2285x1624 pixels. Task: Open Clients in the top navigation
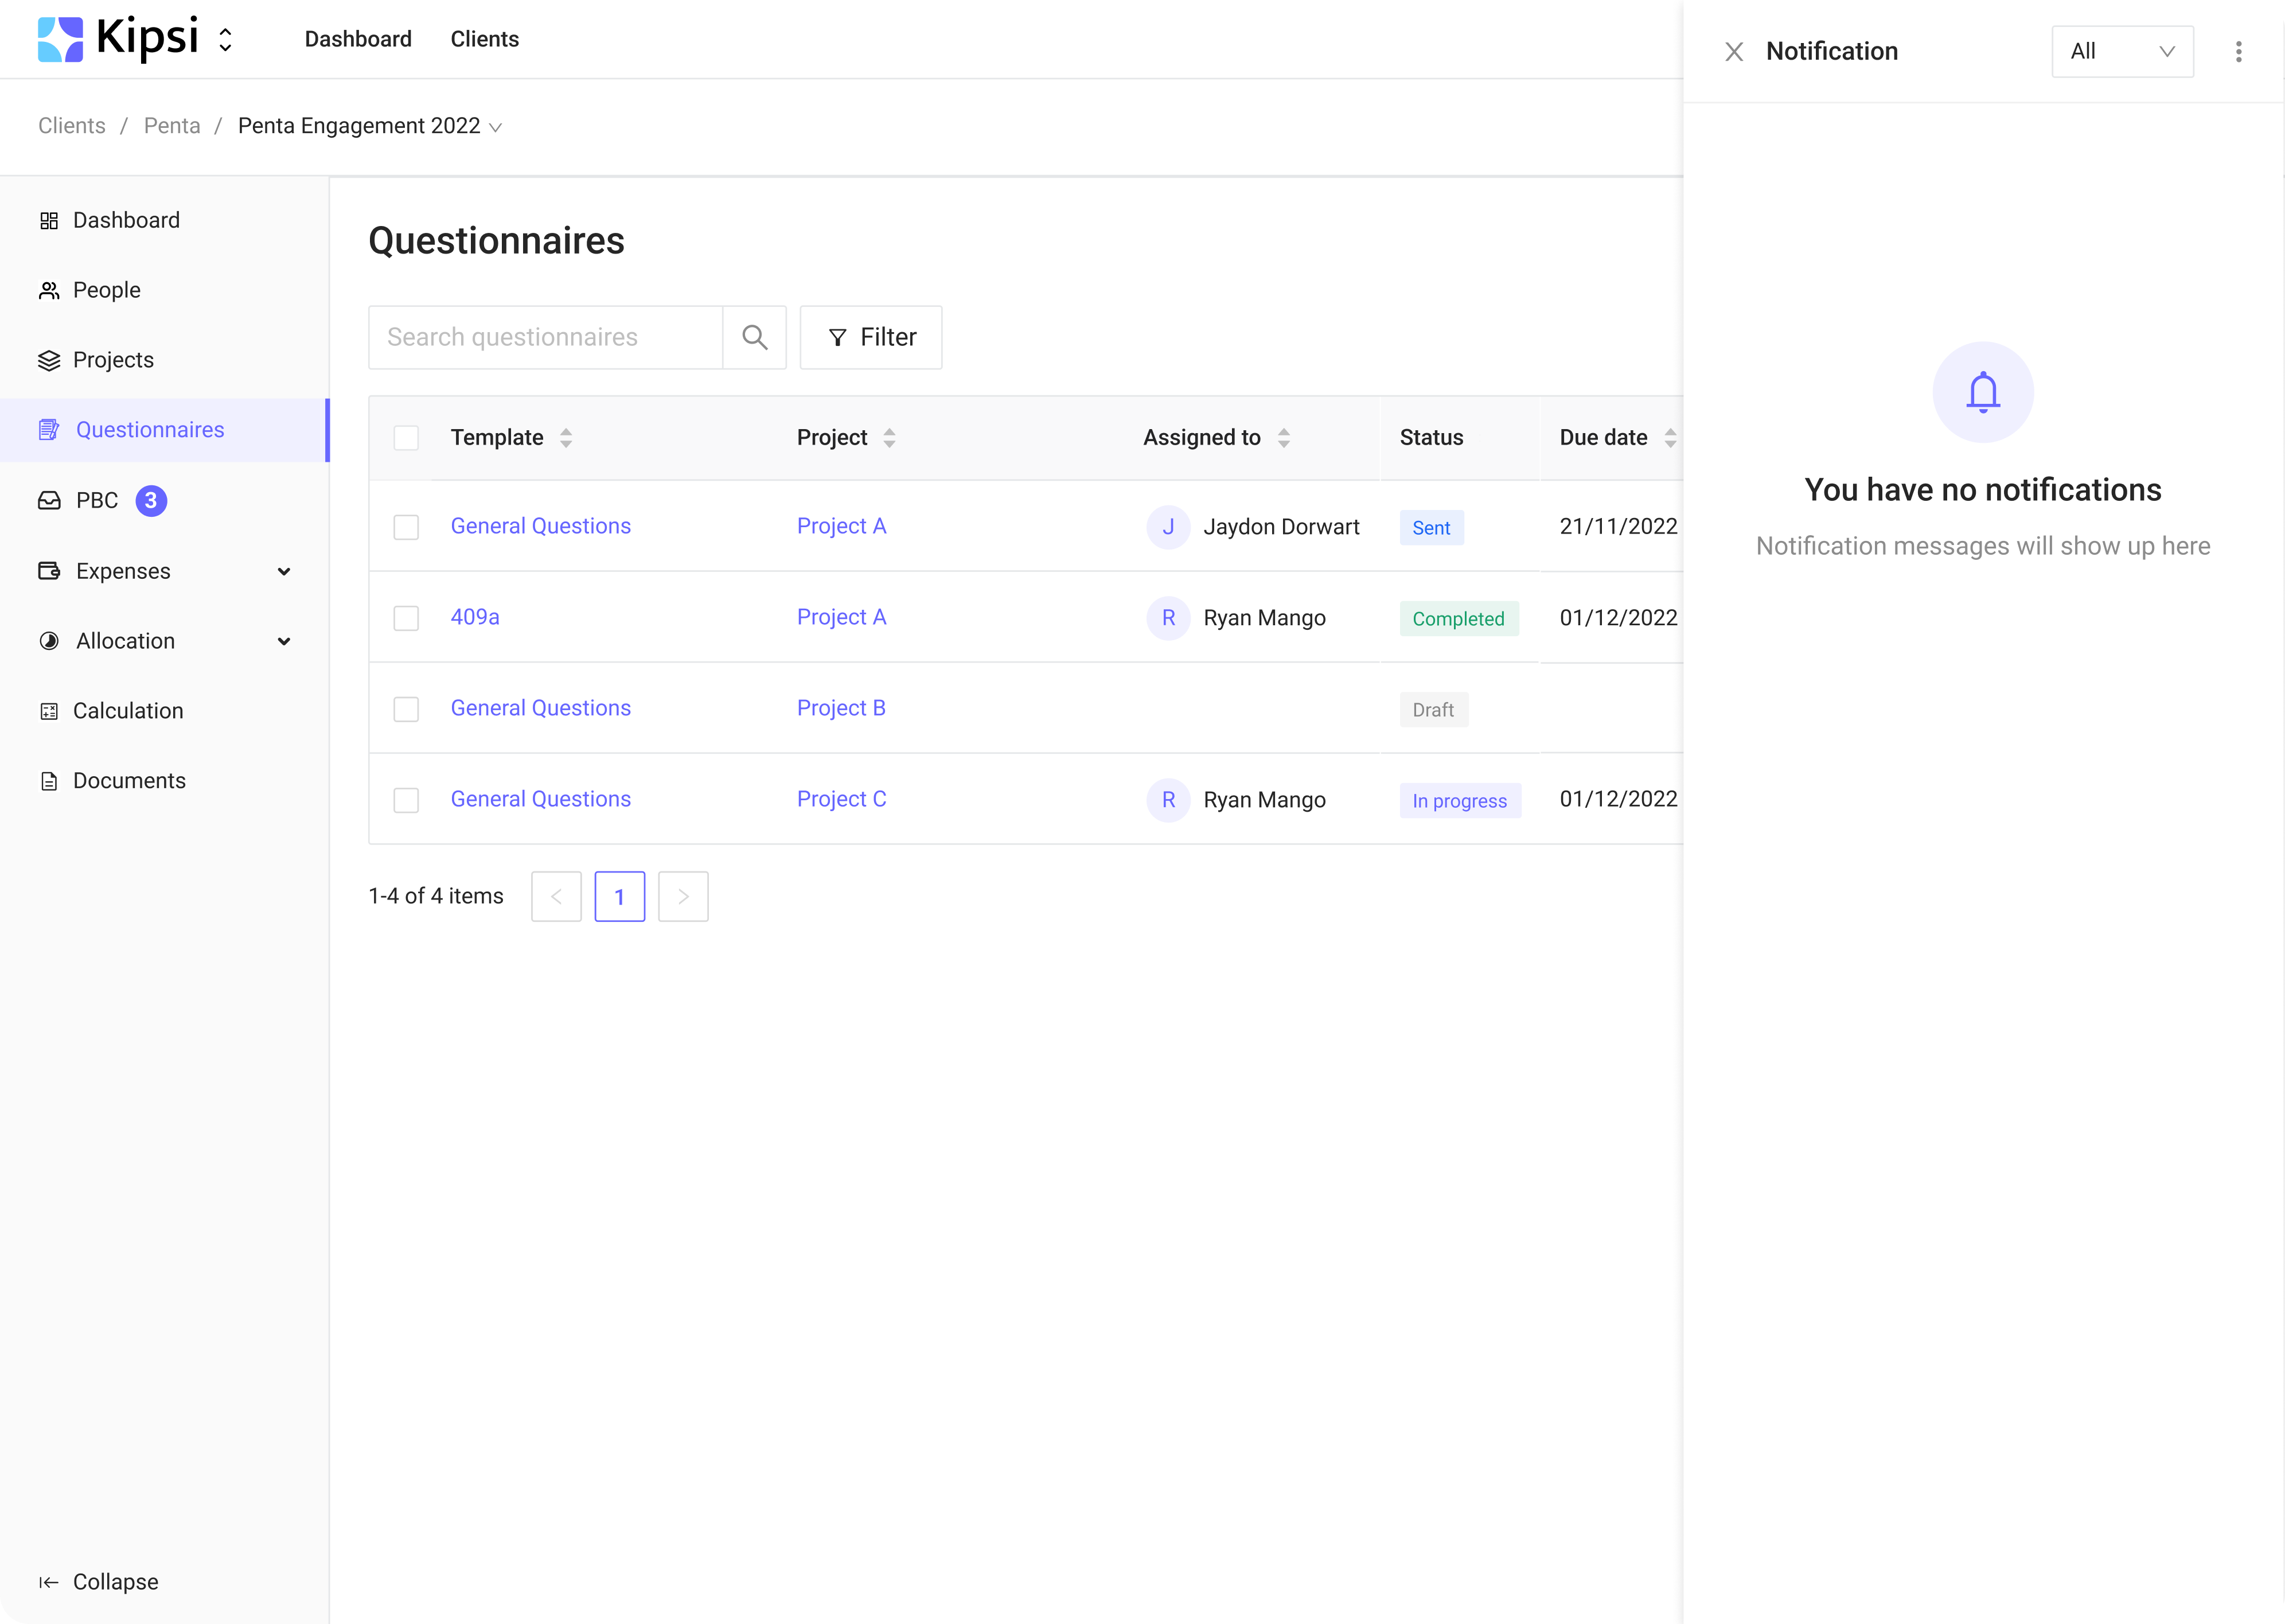tap(485, 39)
